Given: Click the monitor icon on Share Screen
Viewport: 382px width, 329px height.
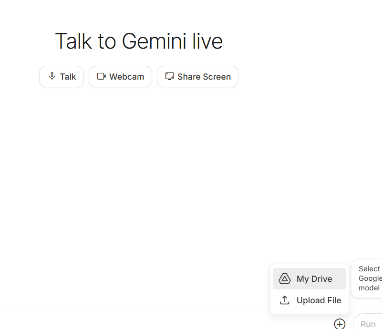Looking at the screenshot, I should pyautogui.click(x=169, y=76).
